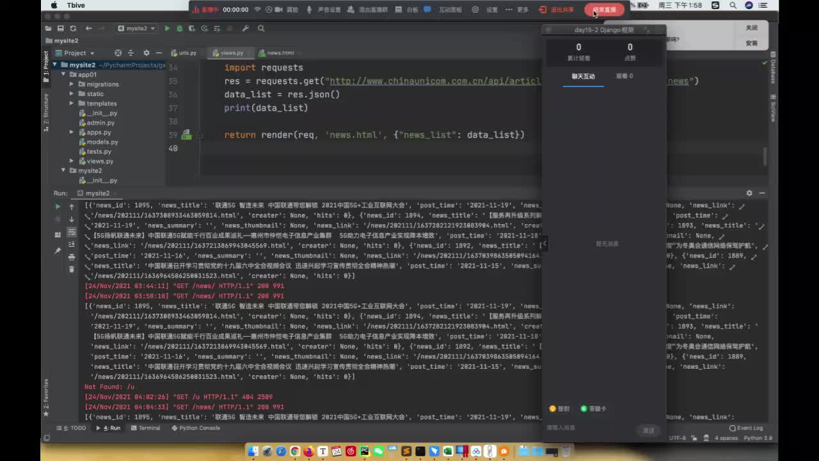Expand the templates folder
Screen dimensions: 819x461
(x=72, y=103)
